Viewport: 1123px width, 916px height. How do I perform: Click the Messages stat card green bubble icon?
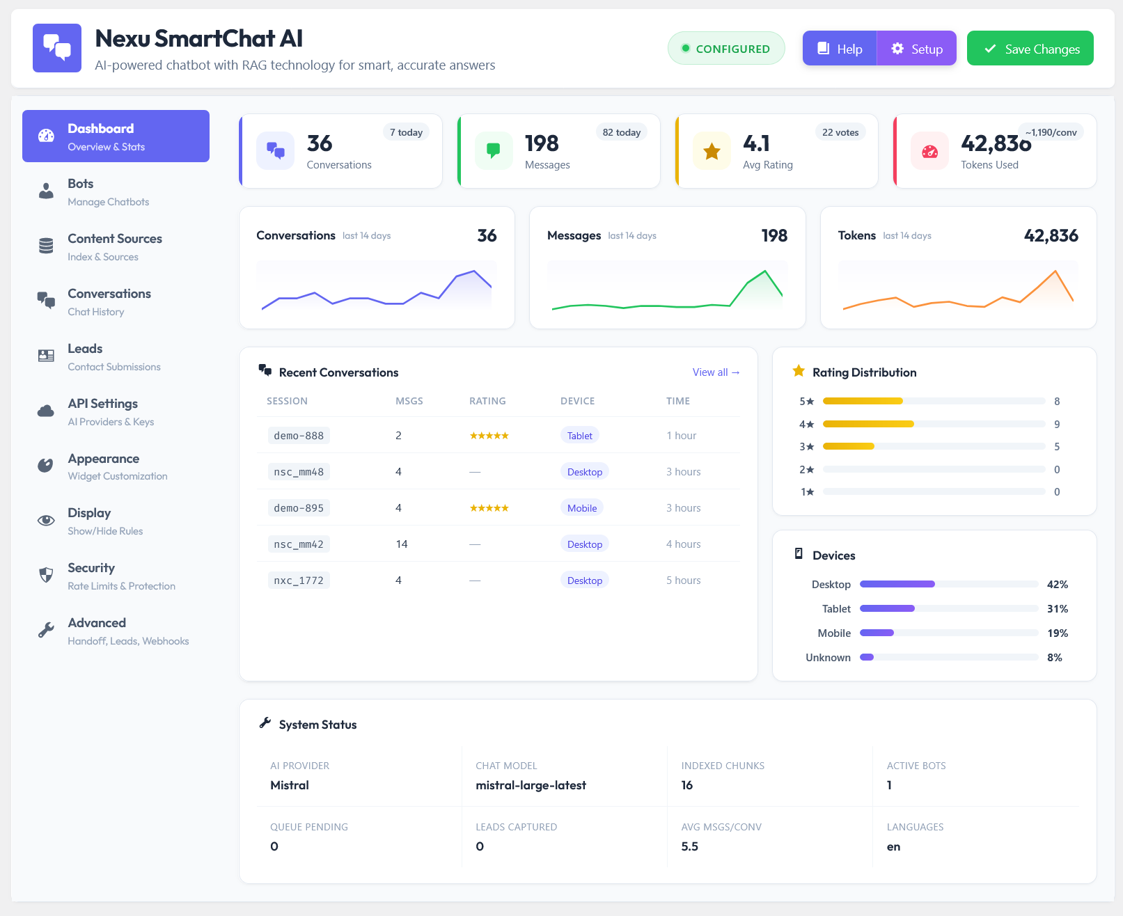pyautogui.click(x=494, y=150)
